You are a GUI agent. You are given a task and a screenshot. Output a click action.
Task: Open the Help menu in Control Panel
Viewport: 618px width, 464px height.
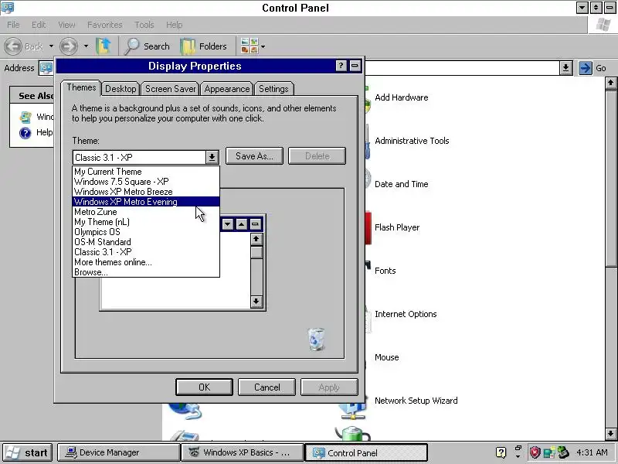[x=175, y=25]
